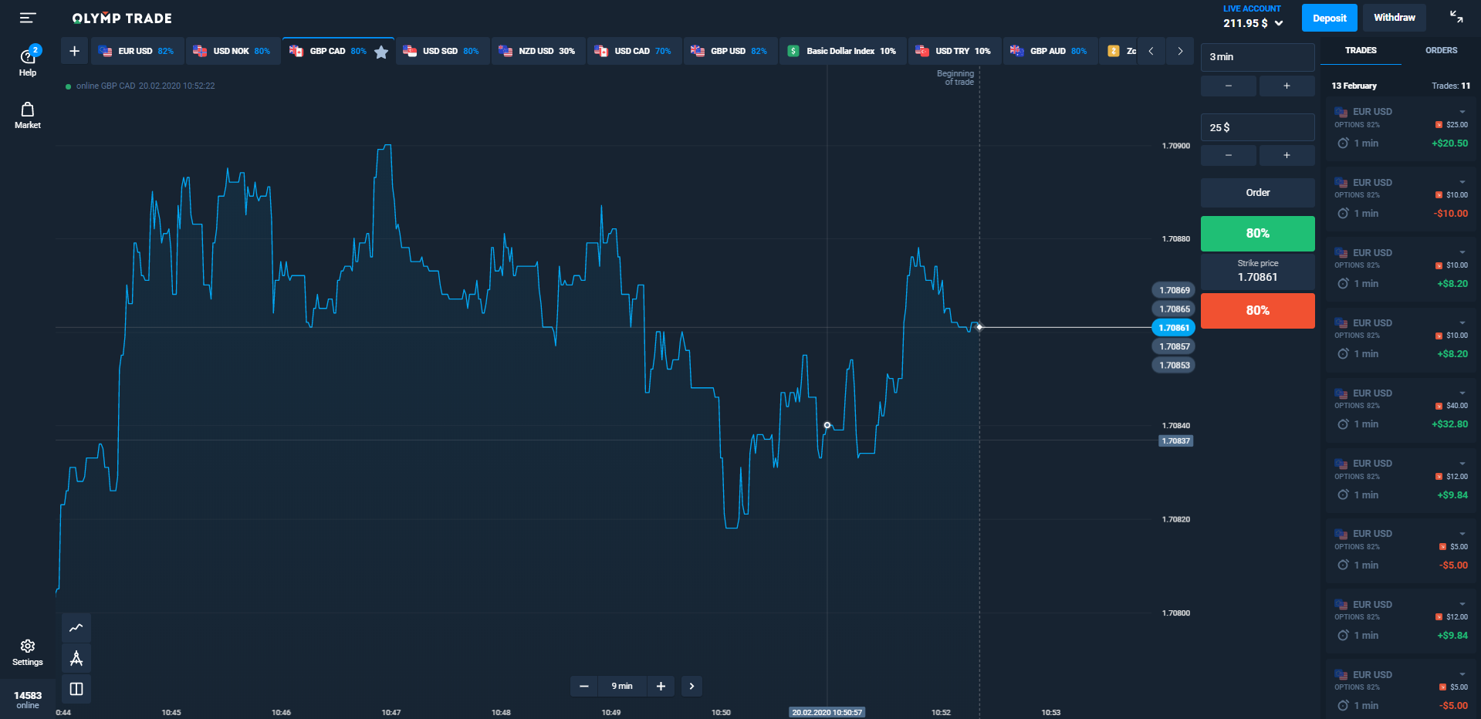Click the Strike price 1.70861 box

(x=1257, y=271)
